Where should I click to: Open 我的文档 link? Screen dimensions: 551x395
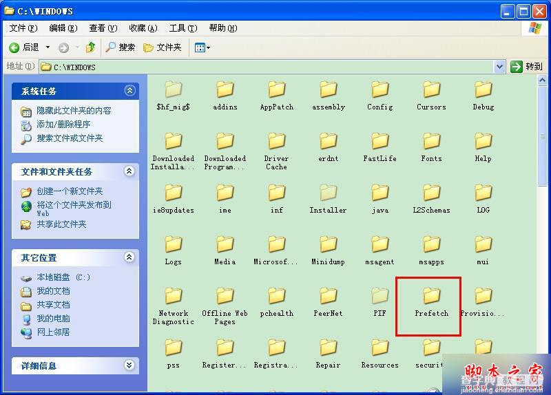[x=53, y=291]
